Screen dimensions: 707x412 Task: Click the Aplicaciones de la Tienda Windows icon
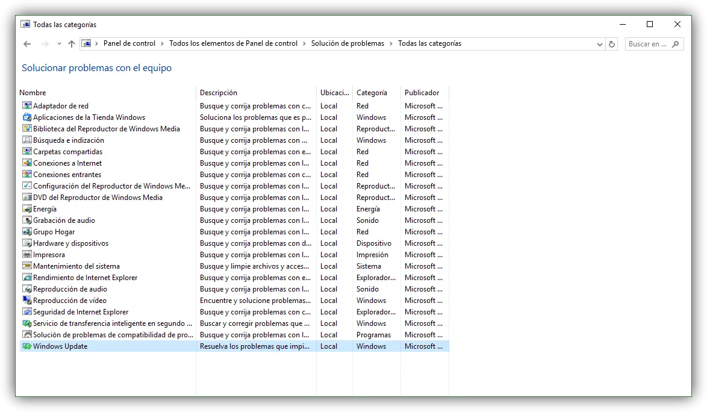[x=27, y=117]
